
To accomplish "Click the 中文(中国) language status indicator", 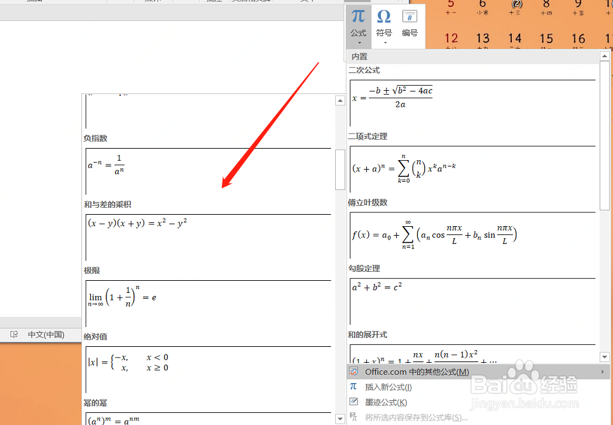I will pyautogui.click(x=46, y=334).
